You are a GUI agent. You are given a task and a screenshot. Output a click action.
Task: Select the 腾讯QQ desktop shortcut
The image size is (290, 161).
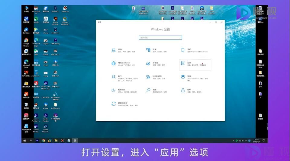click(36, 106)
